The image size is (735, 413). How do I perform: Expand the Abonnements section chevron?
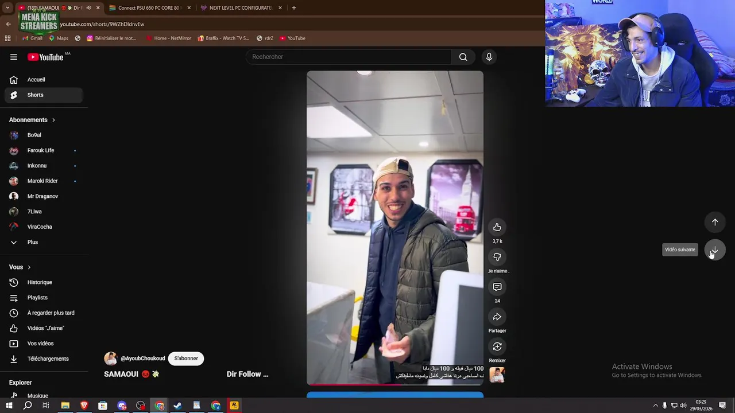(53, 120)
